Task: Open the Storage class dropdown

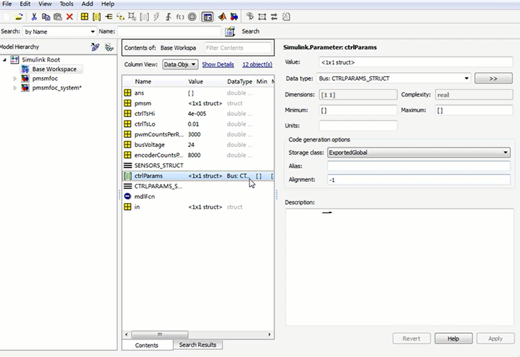Action: 418,153
